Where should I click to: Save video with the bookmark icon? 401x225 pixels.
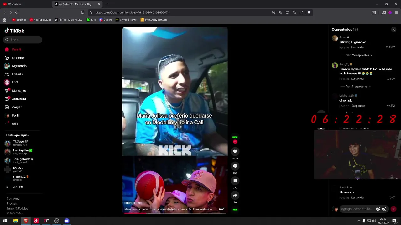(235, 181)
